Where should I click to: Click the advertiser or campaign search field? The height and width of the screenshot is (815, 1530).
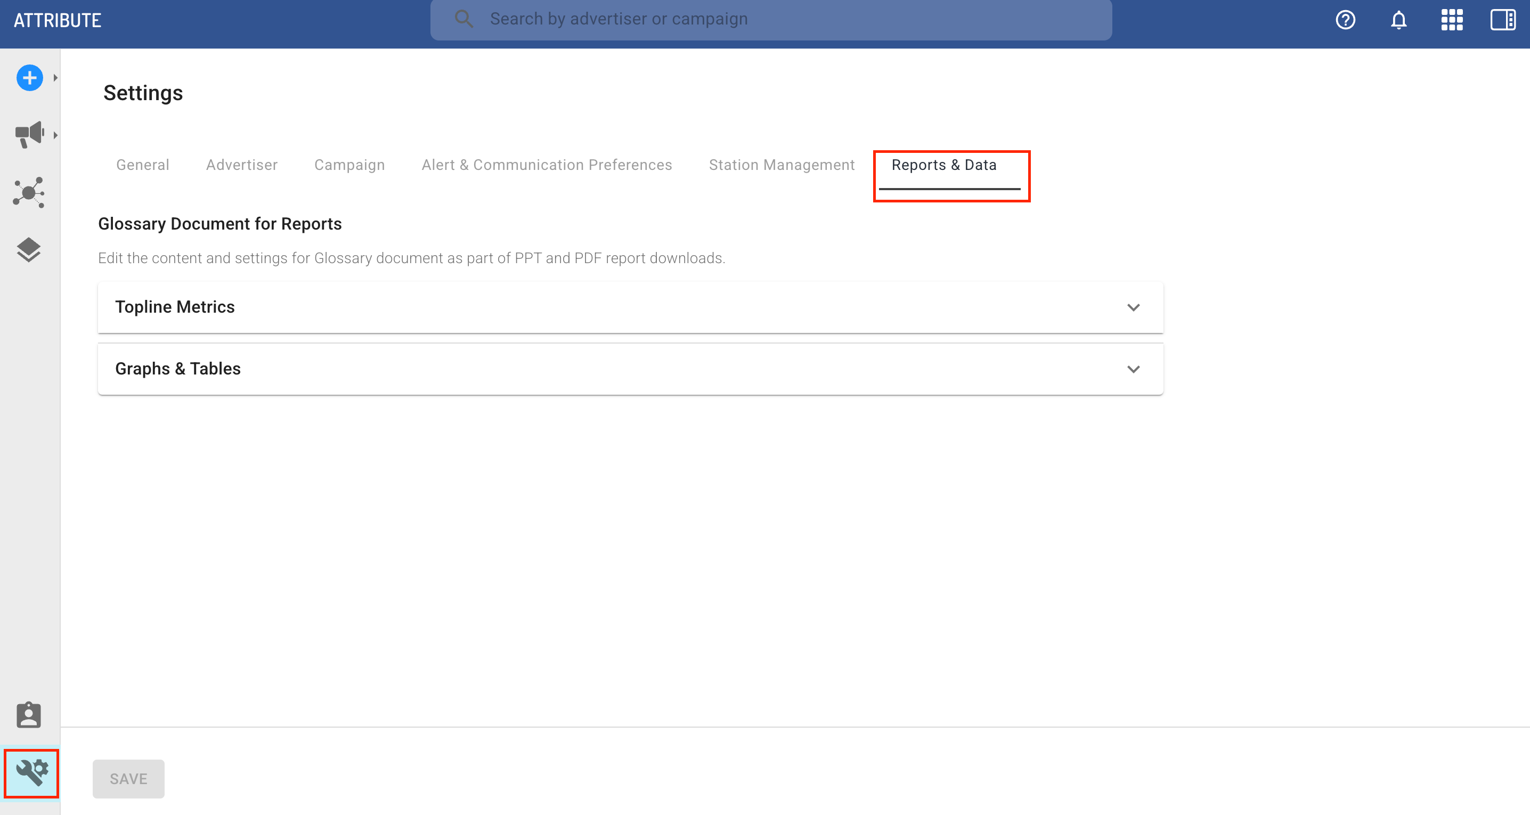pyautogui.click(x=772, y=20)
